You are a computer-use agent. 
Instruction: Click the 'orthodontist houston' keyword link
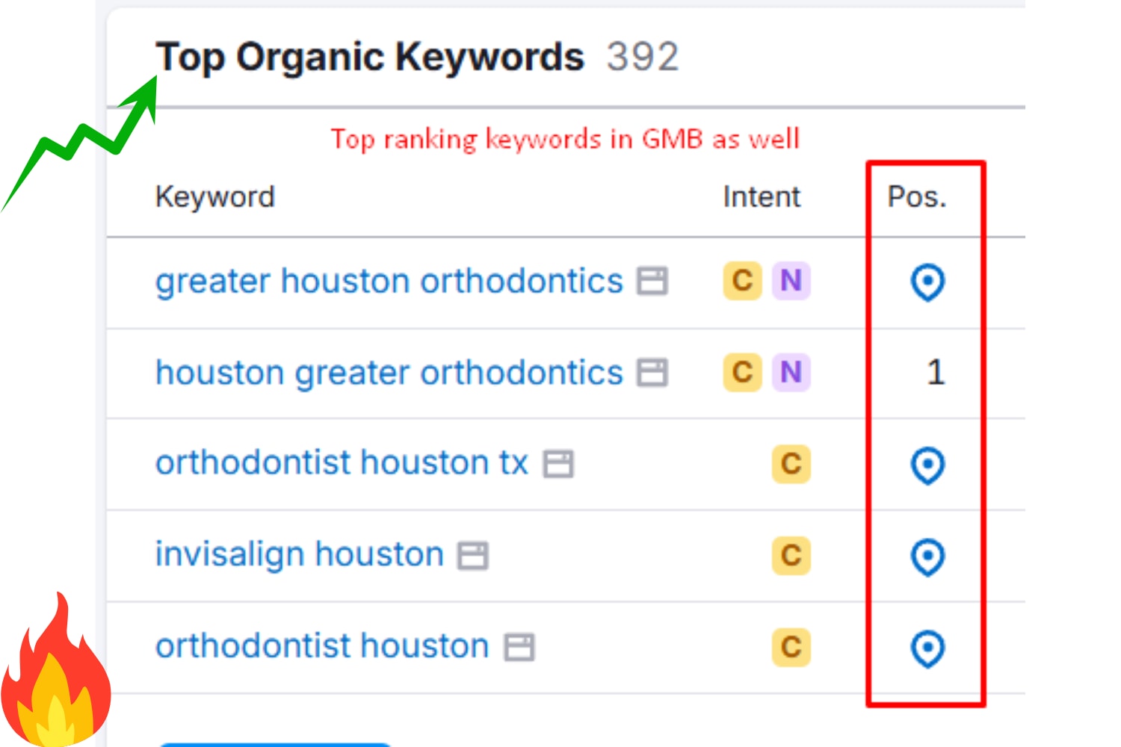point(322,646)
